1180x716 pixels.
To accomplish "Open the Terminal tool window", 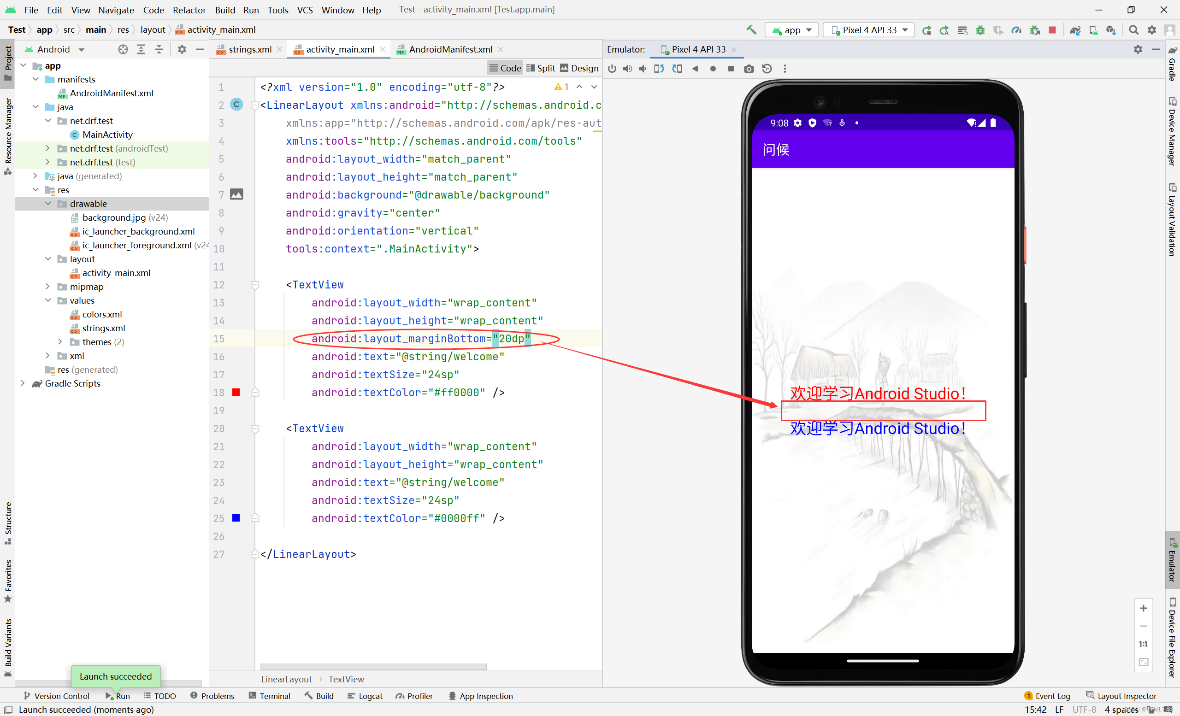I will [x=269, y=696].
